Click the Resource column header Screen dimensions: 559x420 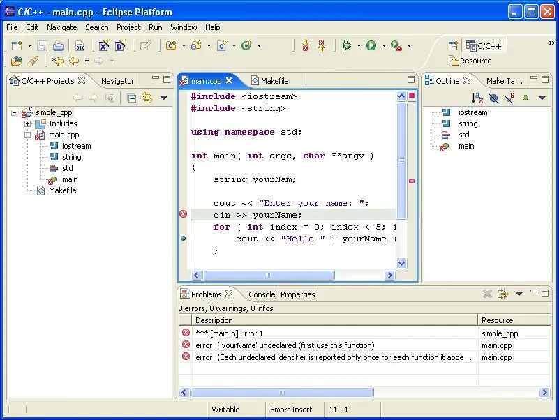pos(514,320)
